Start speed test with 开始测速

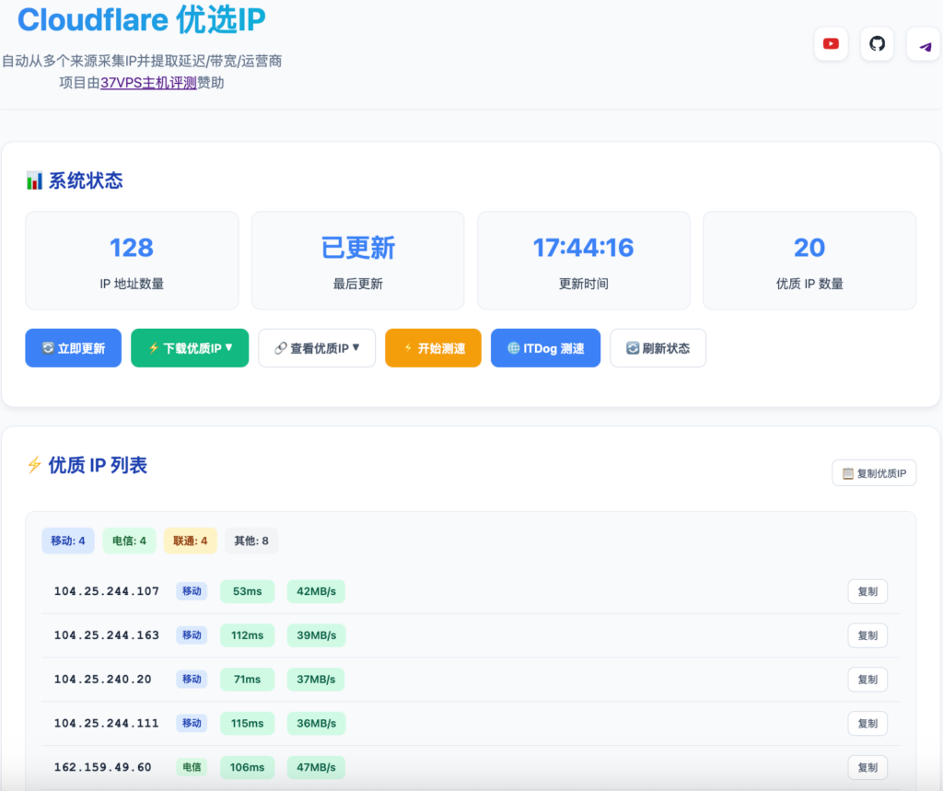[433, 348]
